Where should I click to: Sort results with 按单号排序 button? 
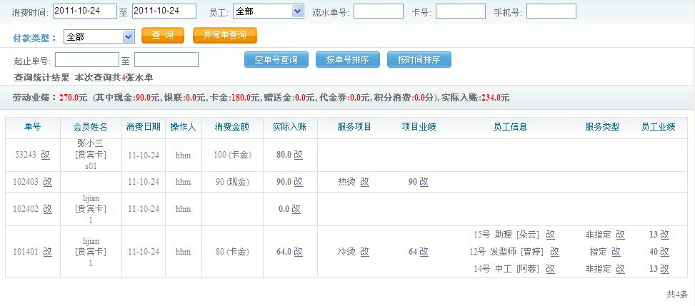[347, 60]
